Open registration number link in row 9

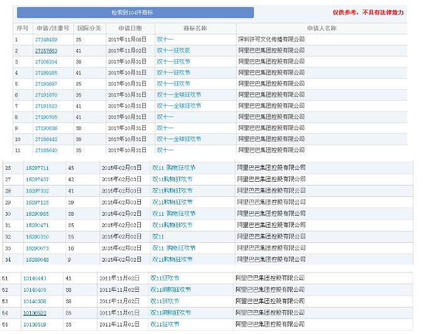tap(46, 128)
